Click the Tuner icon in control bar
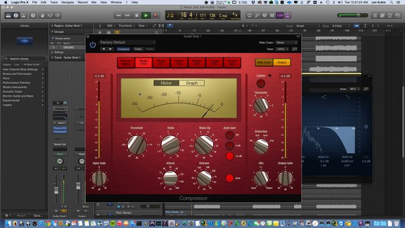 point(257,15)
